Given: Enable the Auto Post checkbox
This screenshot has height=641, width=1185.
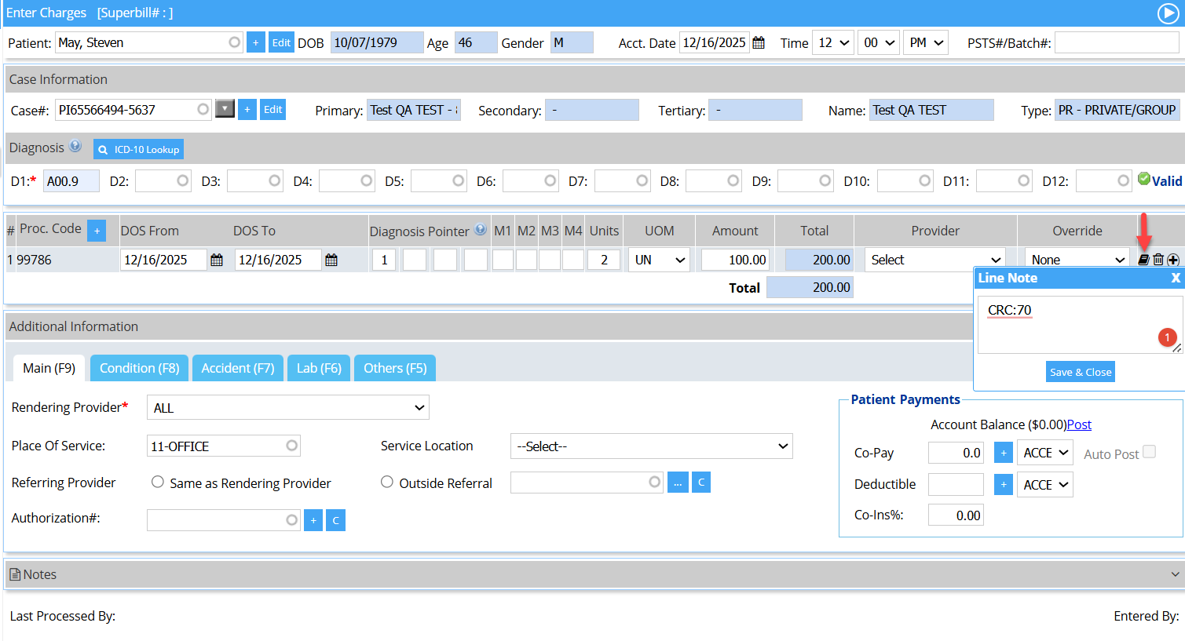Looking at the screenshot, I should coord(1150,452).
